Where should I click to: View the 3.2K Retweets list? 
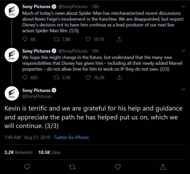19,152
